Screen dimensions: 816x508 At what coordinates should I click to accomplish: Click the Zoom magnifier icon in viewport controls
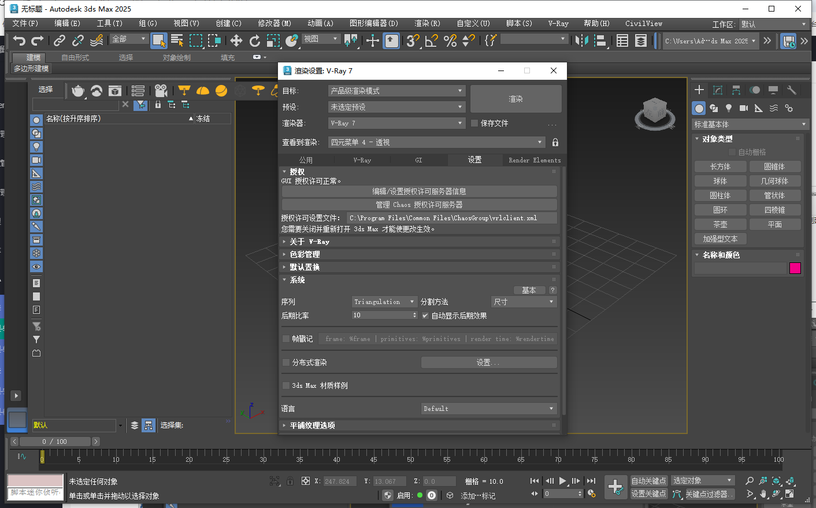(750, 480)
